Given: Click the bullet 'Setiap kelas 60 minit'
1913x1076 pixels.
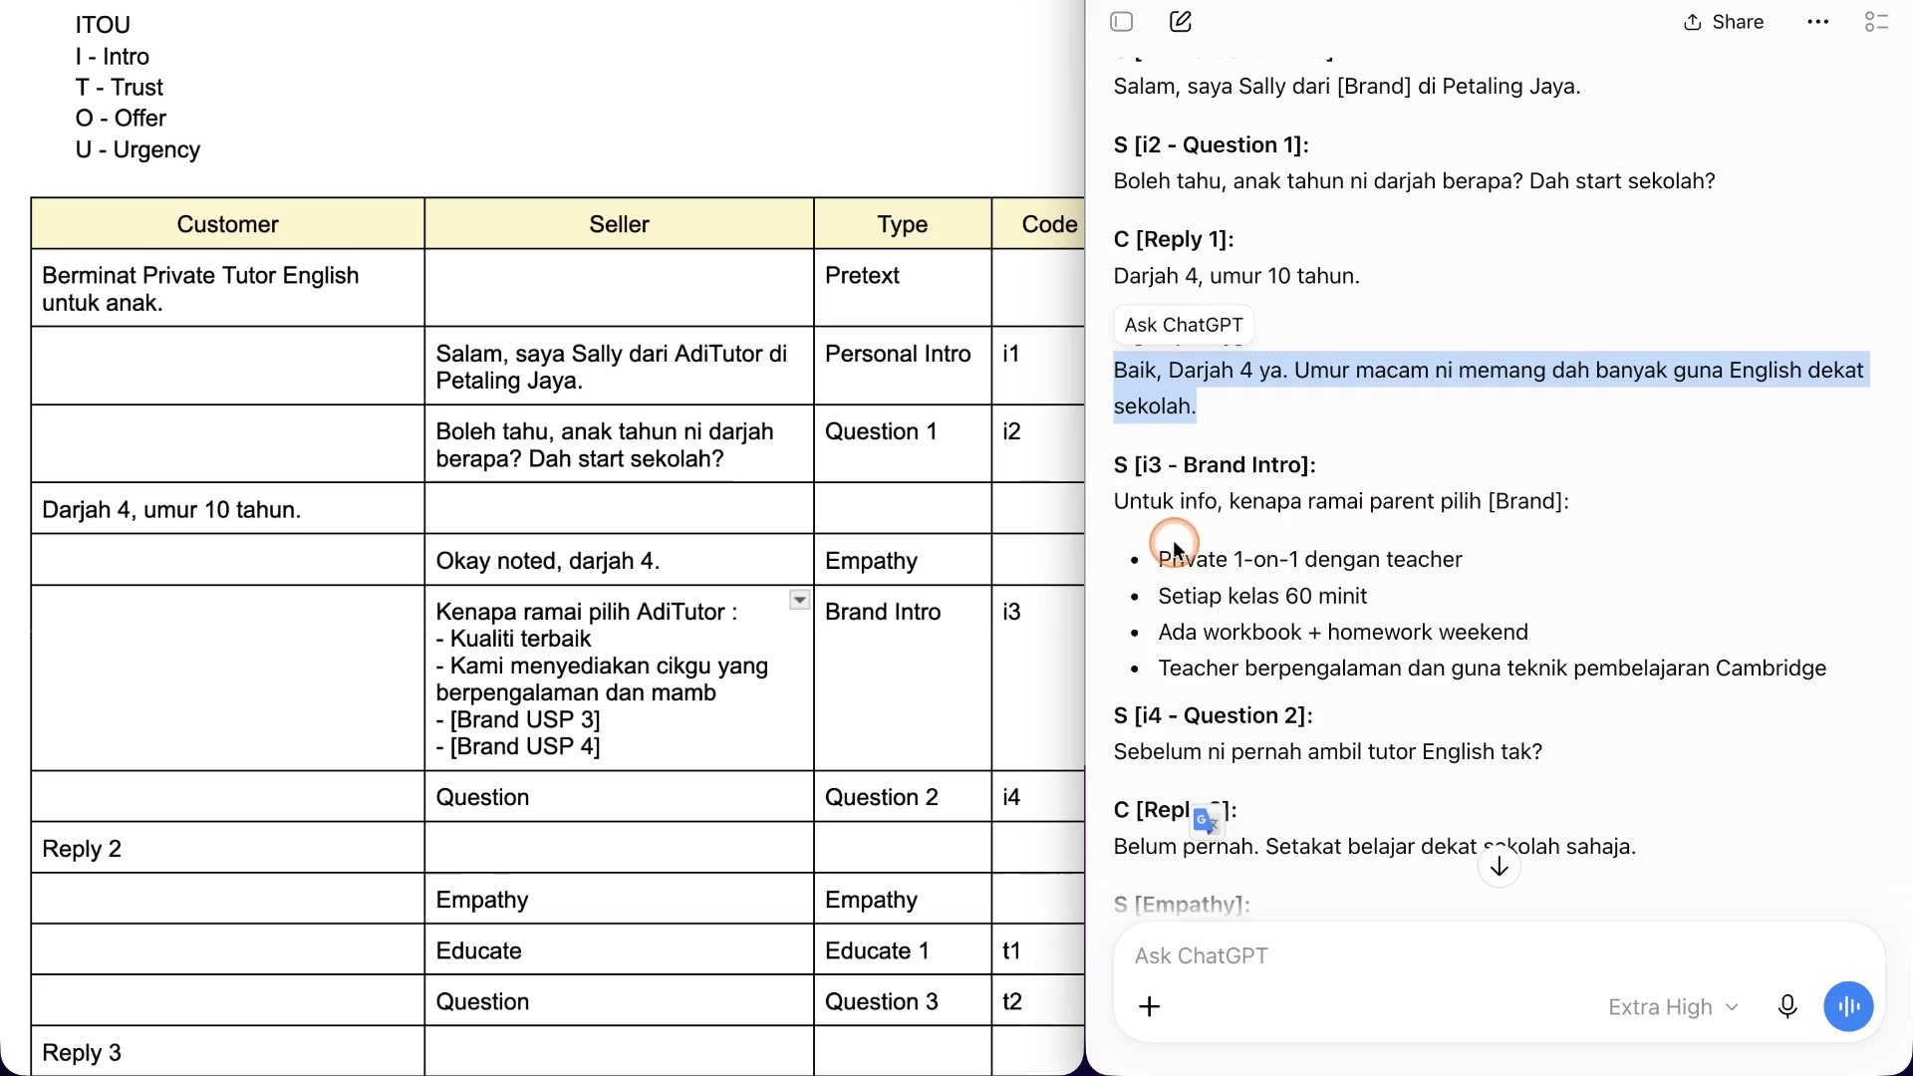Looking at the screenshot, I should point(1262,596).
